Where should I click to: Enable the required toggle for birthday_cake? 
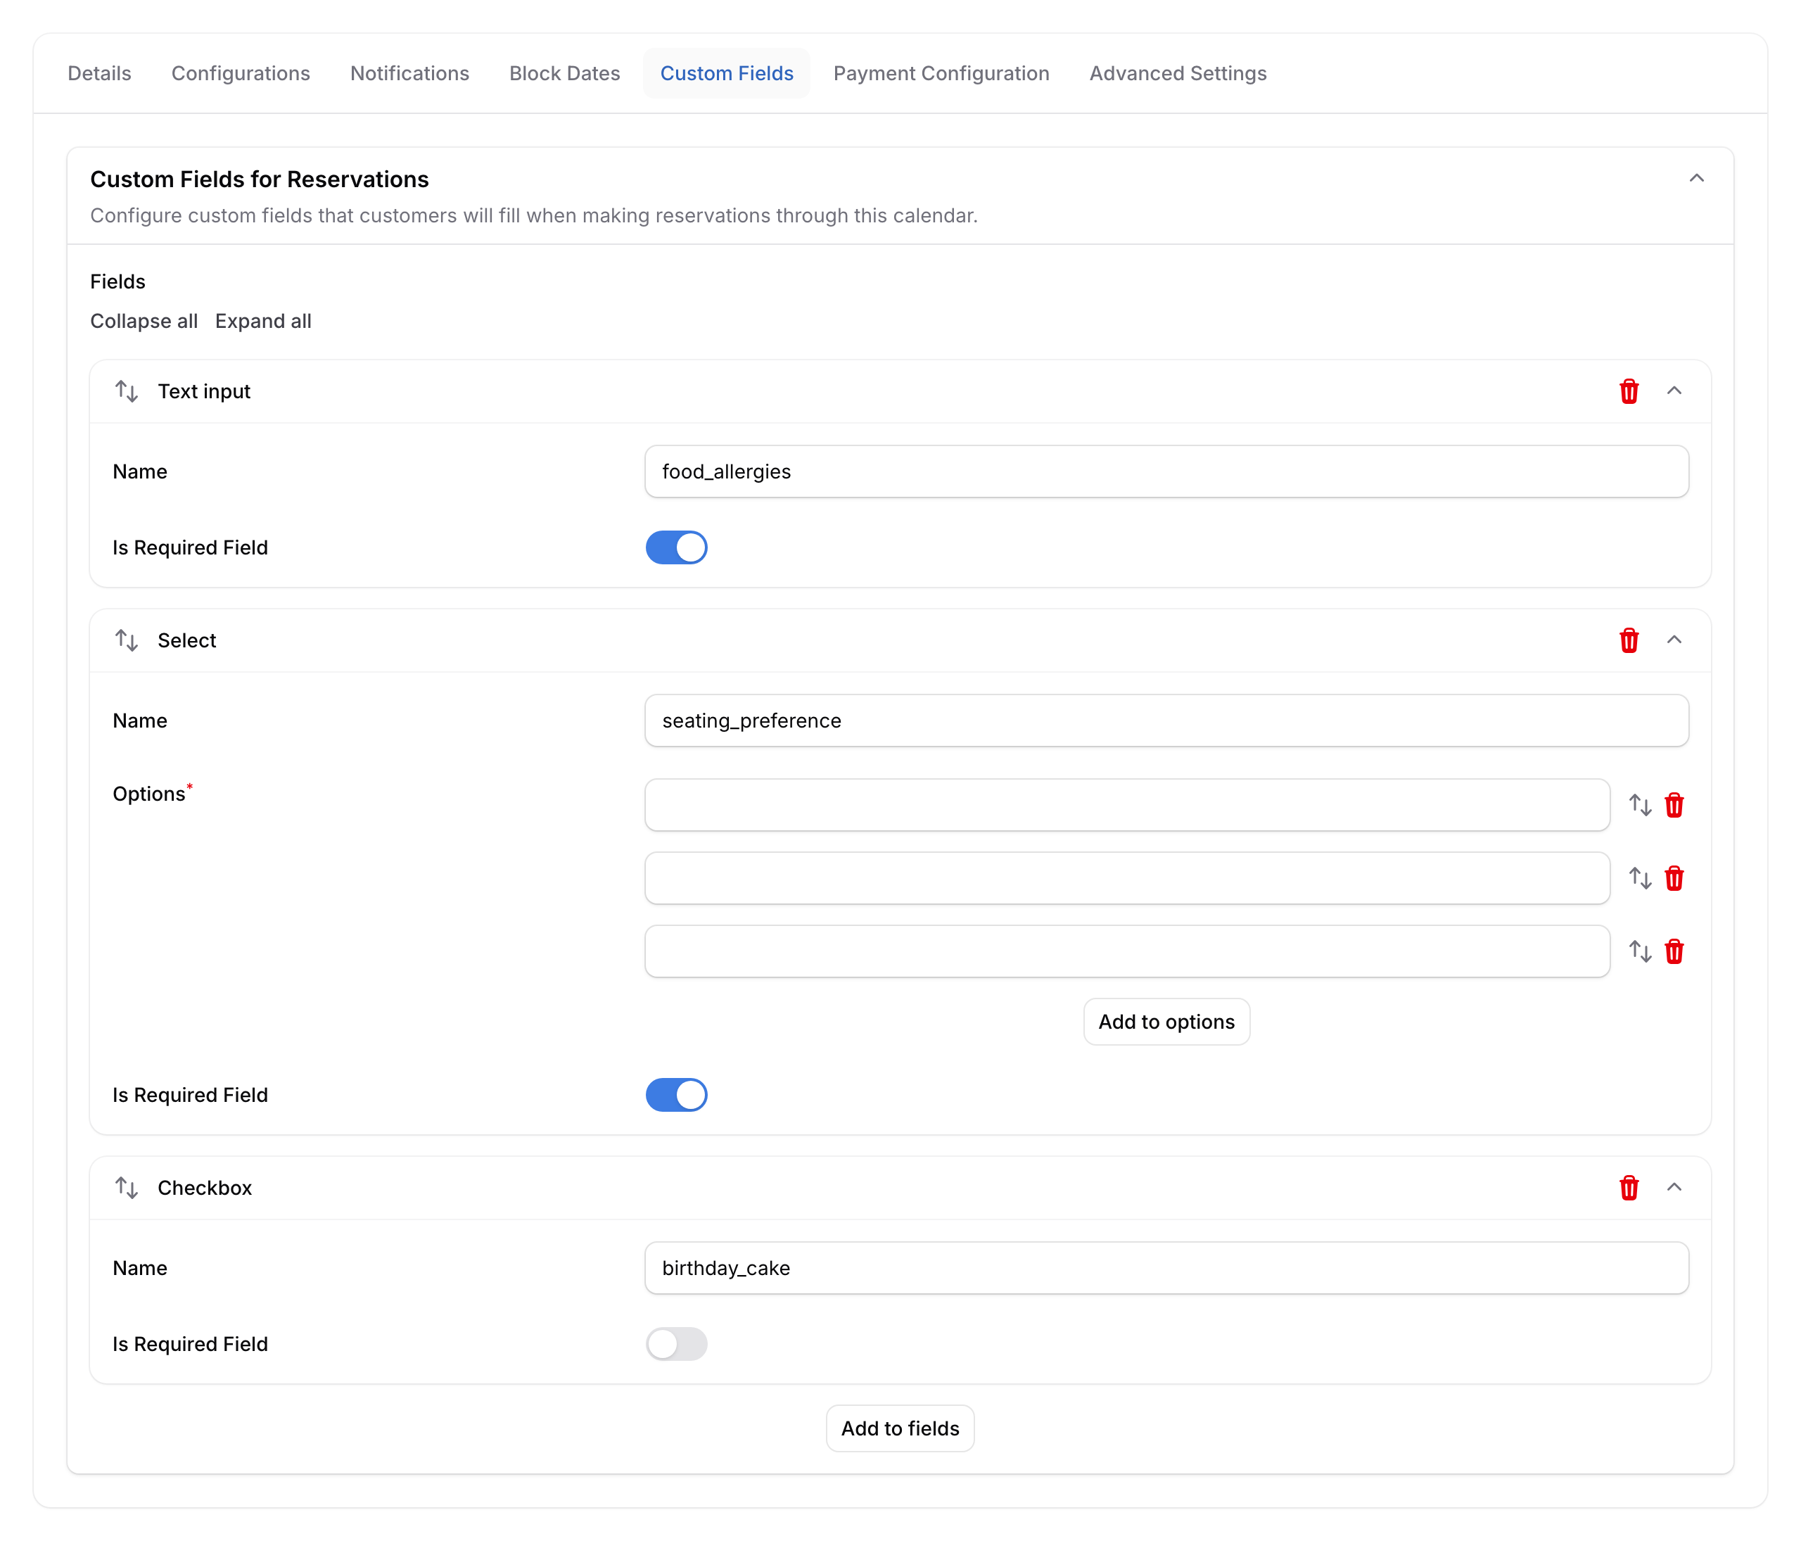pyautogui.click(x=676, y=1344)
